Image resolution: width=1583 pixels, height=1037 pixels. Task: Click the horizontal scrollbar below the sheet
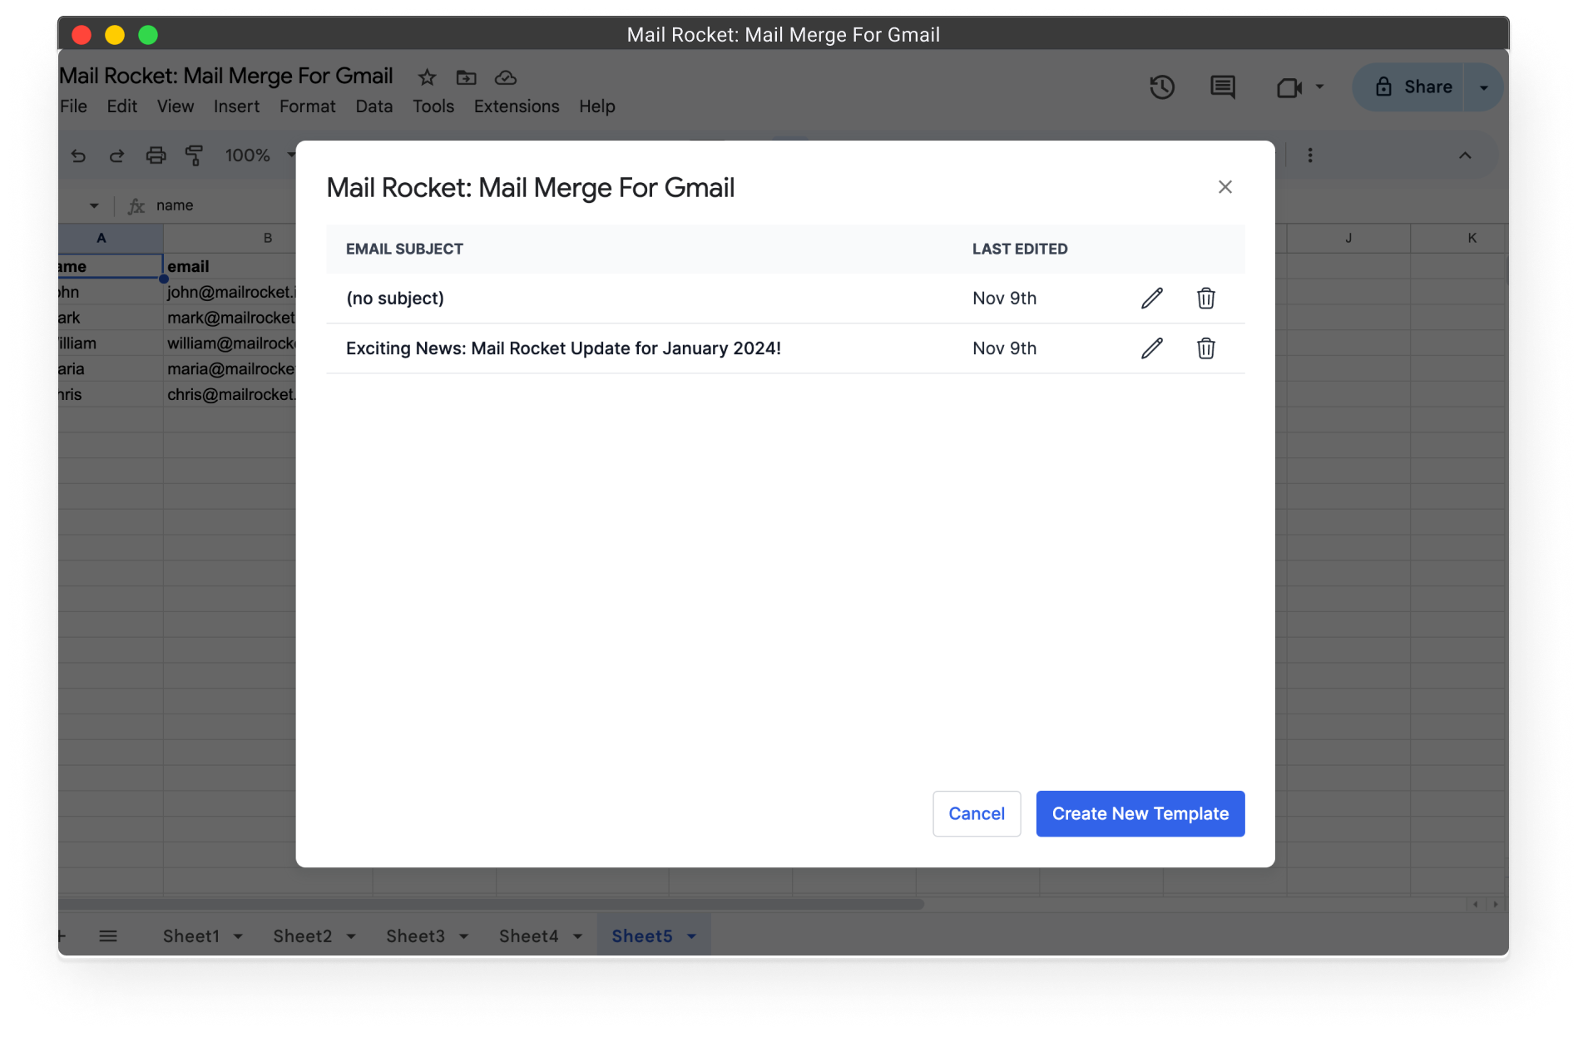[x=499, y=904]
